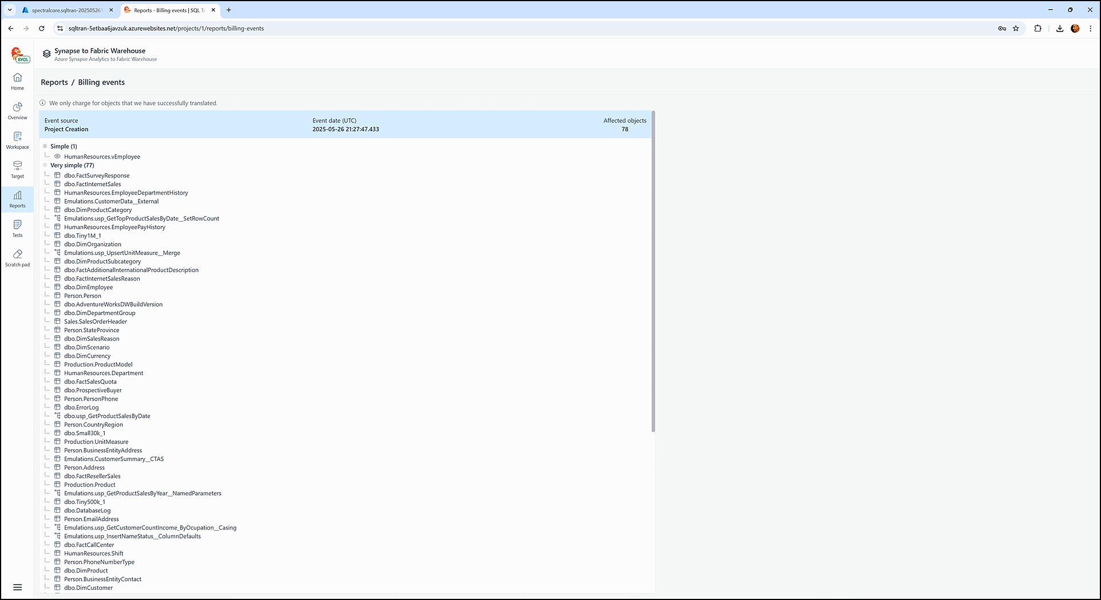Select dbo.FactSurveyResponse table in the list

click(x=97, y=176)
